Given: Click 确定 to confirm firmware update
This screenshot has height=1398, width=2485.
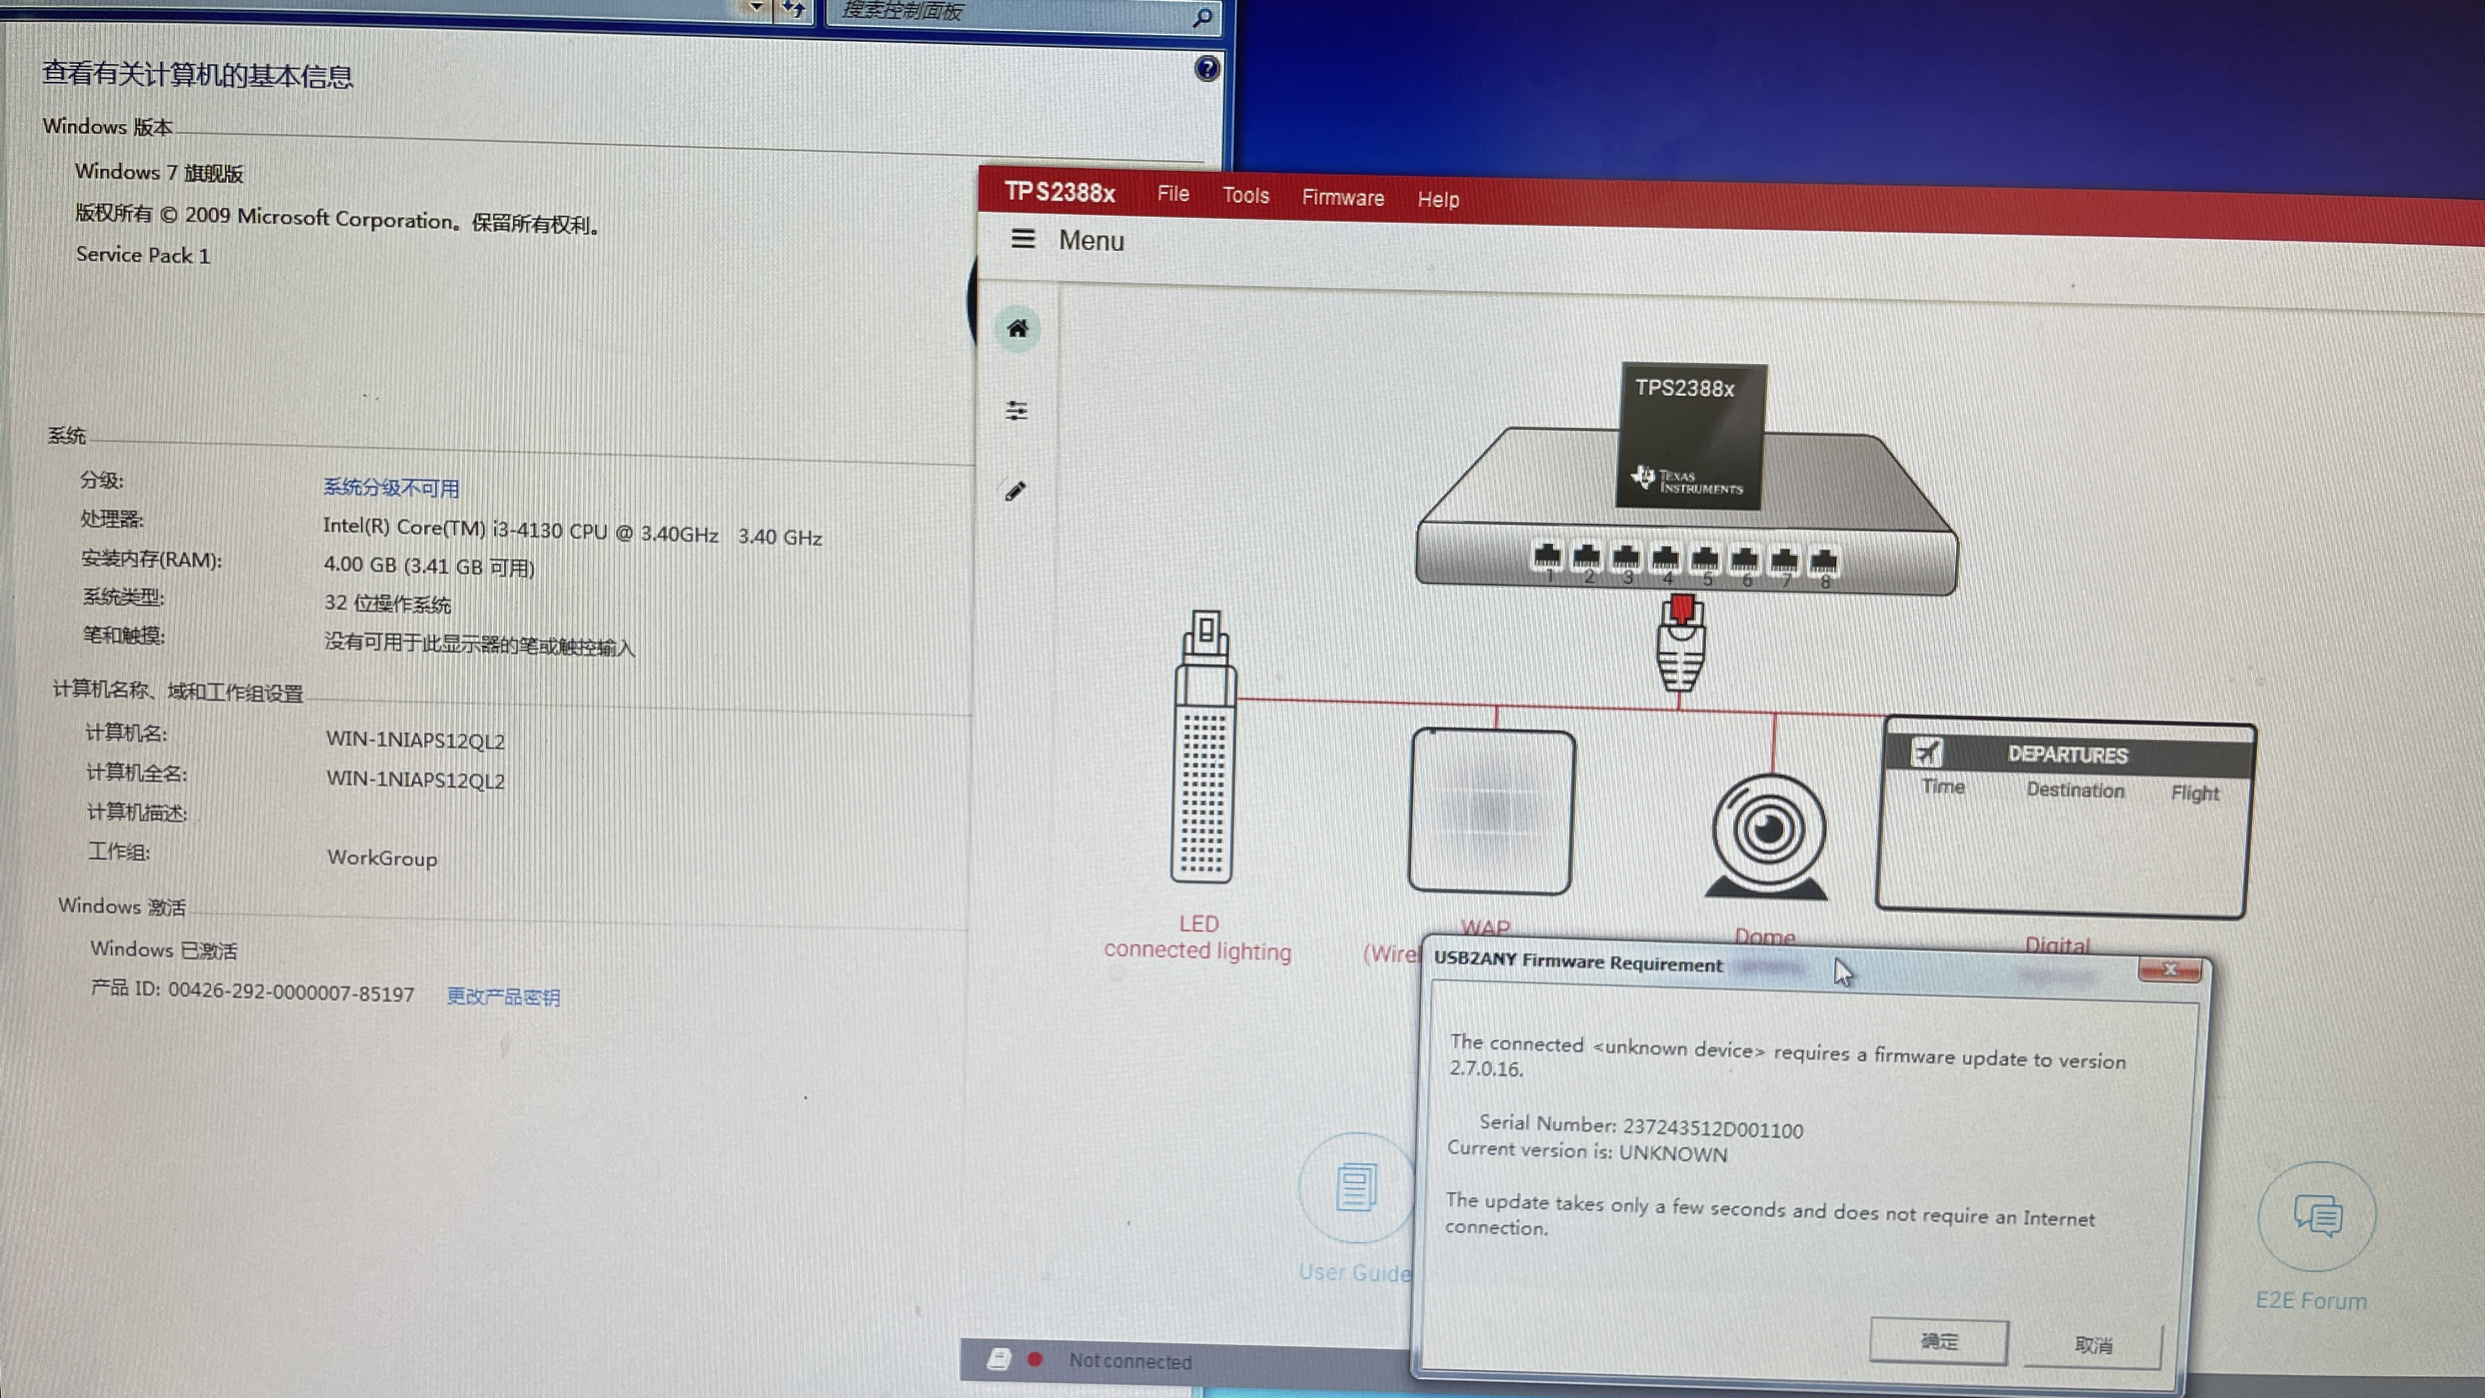Looking at the screenshot, I should 1938,1341.
